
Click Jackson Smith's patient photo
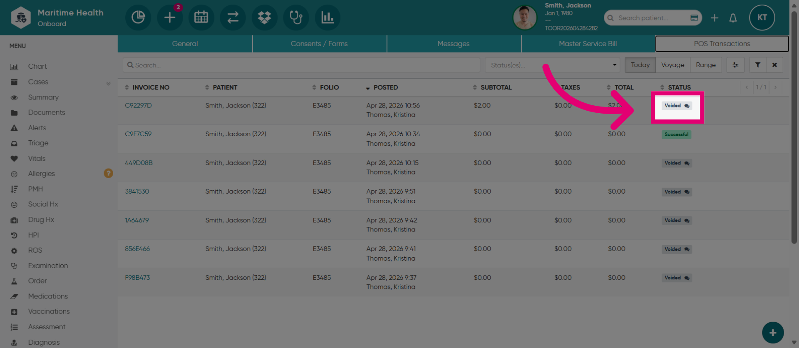525,17
